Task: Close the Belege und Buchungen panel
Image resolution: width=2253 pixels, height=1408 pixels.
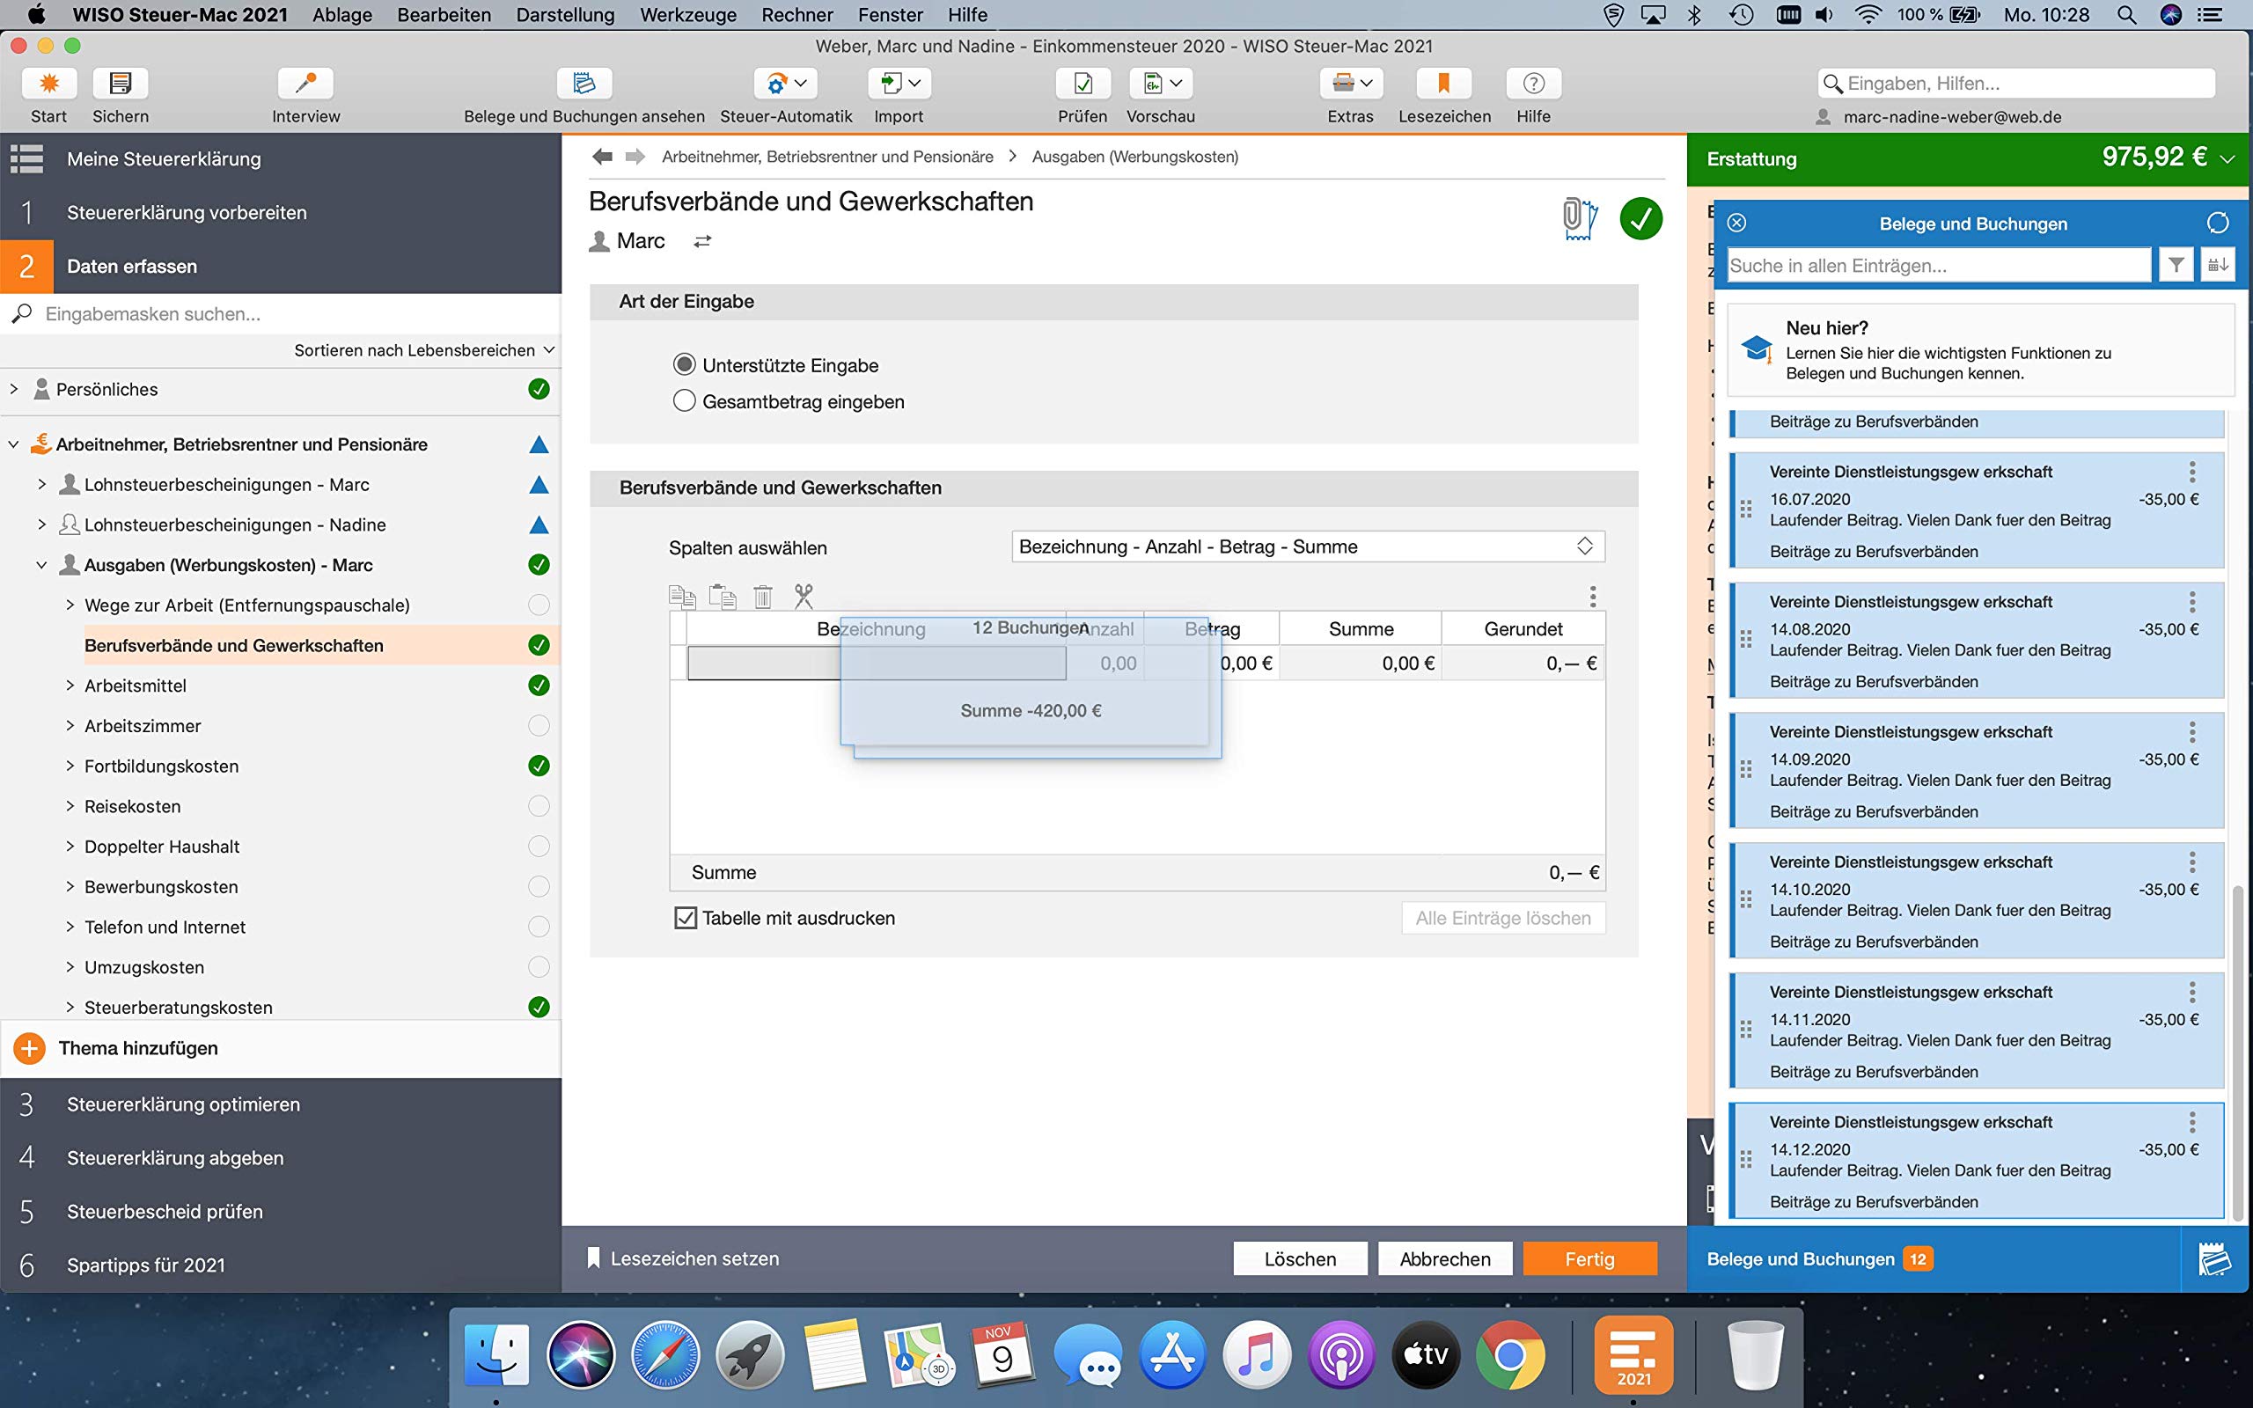Action: 1736,223
